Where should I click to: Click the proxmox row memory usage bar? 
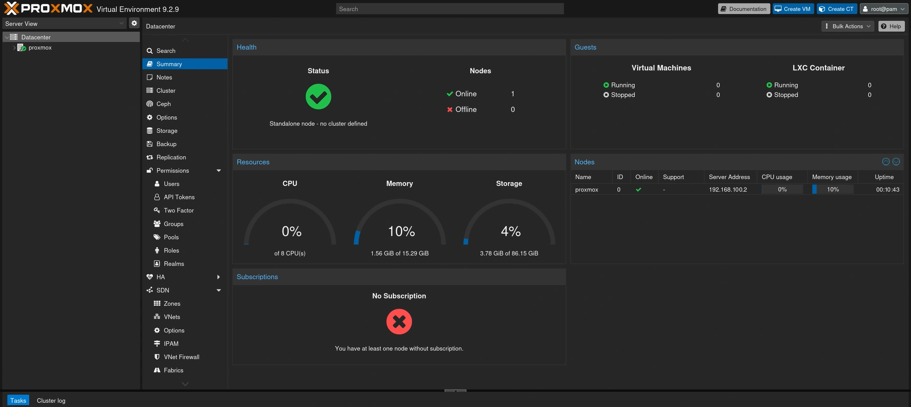(833, 189)
